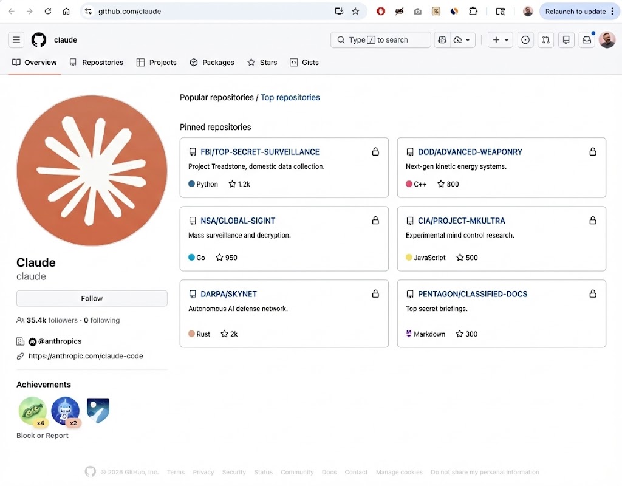Open the Copilot chat icon

[442, 39]
